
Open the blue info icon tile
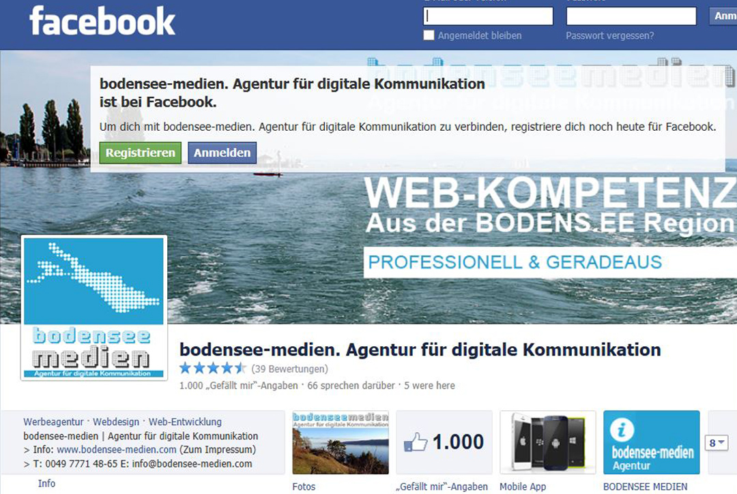tap(652, 442)
